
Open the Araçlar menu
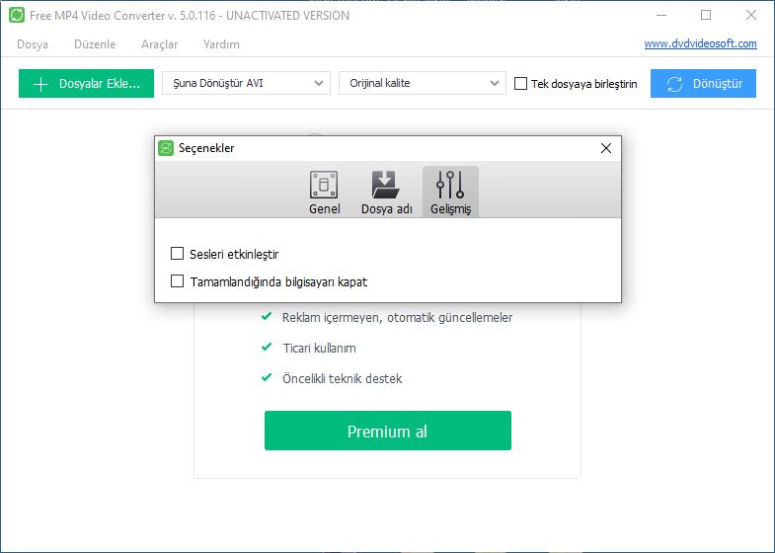[x=159, y=44]
